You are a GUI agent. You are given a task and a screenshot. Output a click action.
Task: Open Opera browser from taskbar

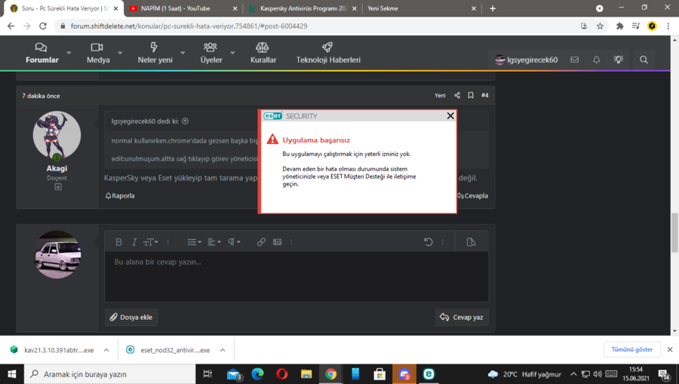coord(282,374)
